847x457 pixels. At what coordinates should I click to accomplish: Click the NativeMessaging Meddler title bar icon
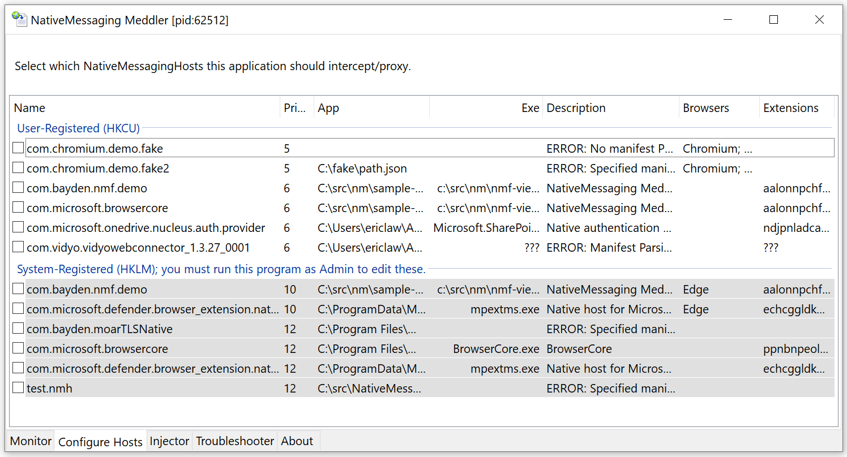pos(20,20)
